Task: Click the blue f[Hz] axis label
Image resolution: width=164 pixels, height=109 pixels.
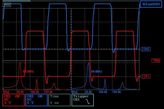Action: coord(74,92)
